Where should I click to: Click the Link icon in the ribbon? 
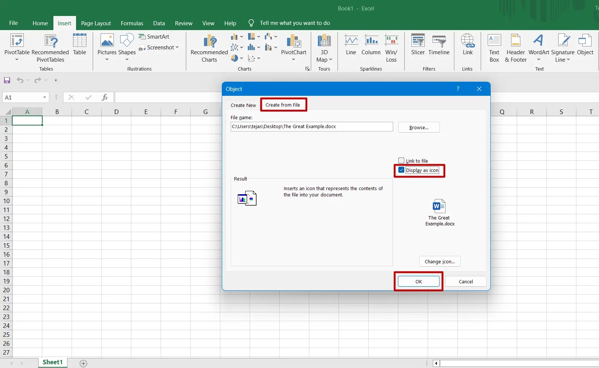pyautogui.click(x=467, y=41)
